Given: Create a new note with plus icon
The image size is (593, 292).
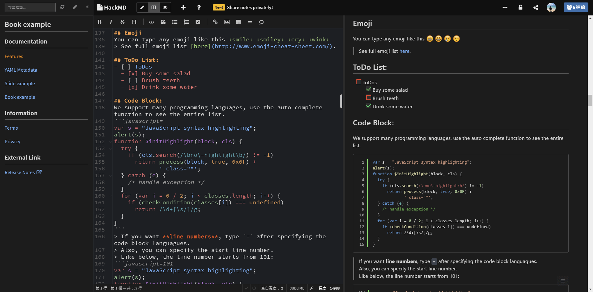Looking at the screenshot, I should (183, 7).
